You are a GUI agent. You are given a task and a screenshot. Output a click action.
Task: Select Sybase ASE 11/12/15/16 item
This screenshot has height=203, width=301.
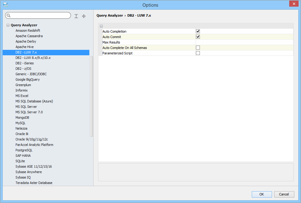pyautogui.click(x=34, y=166)
